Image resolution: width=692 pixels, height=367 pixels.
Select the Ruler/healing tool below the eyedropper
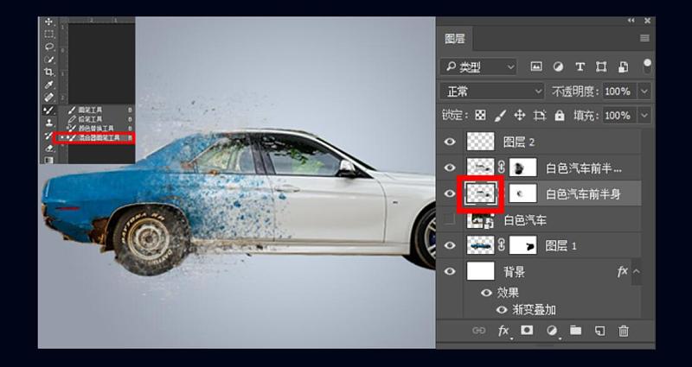coord(49,98)
